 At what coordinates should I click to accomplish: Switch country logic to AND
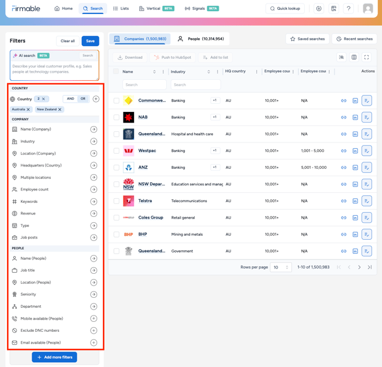click(70, 98)
